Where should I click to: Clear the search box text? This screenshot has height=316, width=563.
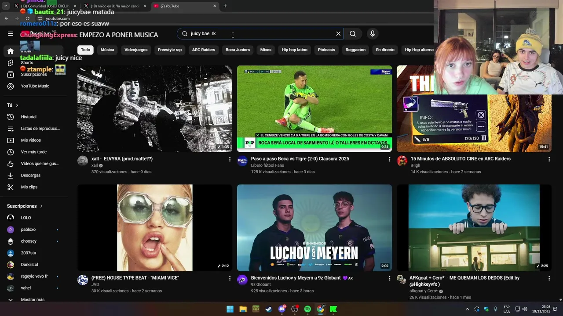click(x=338, y=34)
